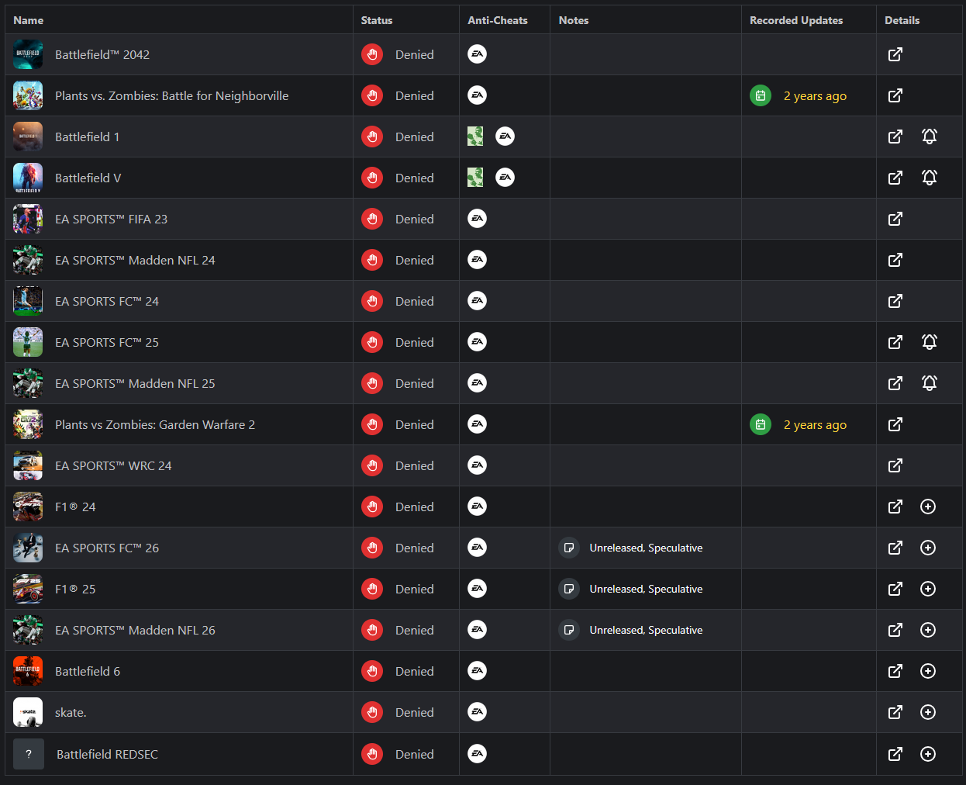
Task: Click the red Denied hand icon for skate.
Action: point(372,712)
